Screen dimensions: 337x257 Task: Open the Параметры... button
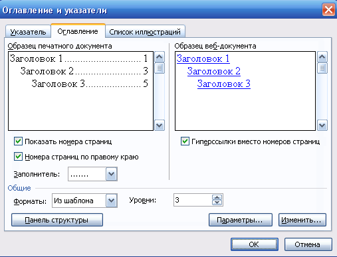241,220
